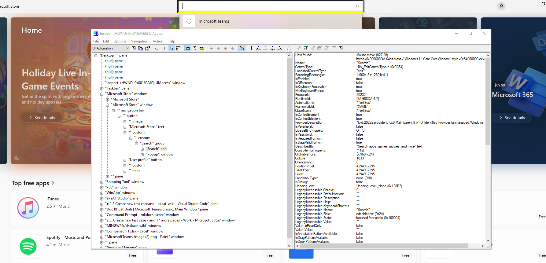546x263 pixels.
Task: Open the iTunes app listing title
Action: [53, 199]
